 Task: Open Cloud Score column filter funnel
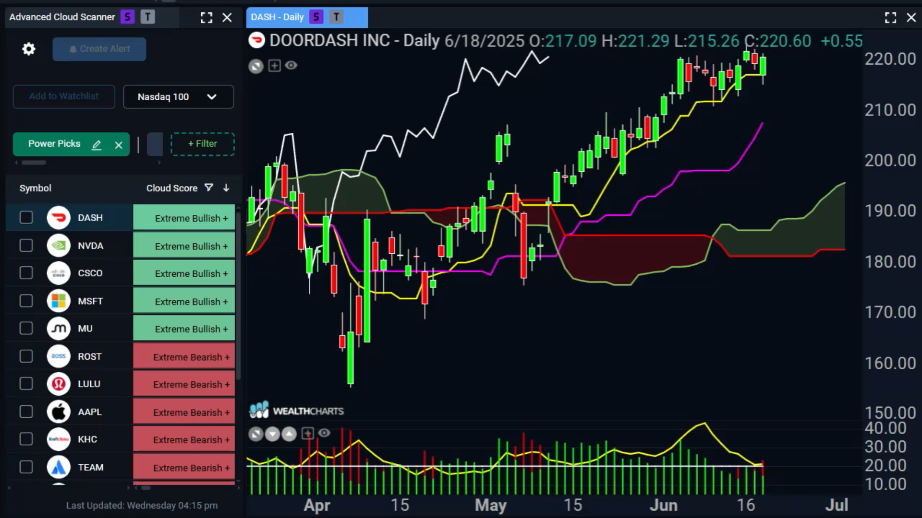click(x=208, y=188)
